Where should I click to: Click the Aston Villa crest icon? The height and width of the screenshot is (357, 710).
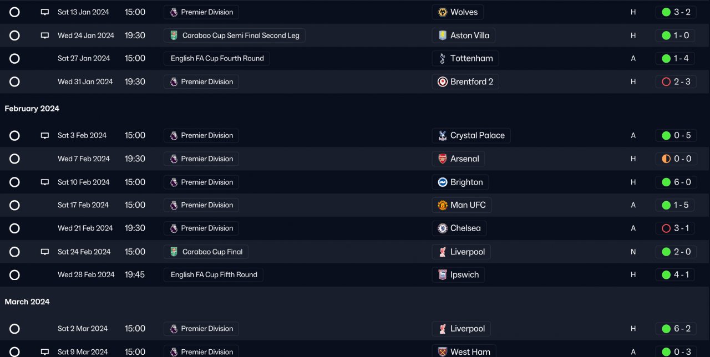(x=443, y=35)
